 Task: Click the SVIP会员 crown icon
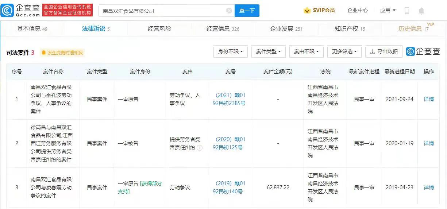pos(307,11)
